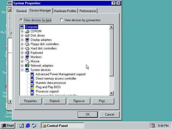Screen dimensions: 172x129
Task: Click the Numeric data processor icon
Action: pos(32,83)
